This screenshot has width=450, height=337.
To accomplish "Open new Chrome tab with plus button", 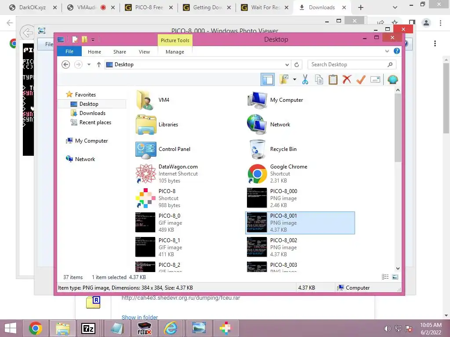I will [x=361, y=7].
